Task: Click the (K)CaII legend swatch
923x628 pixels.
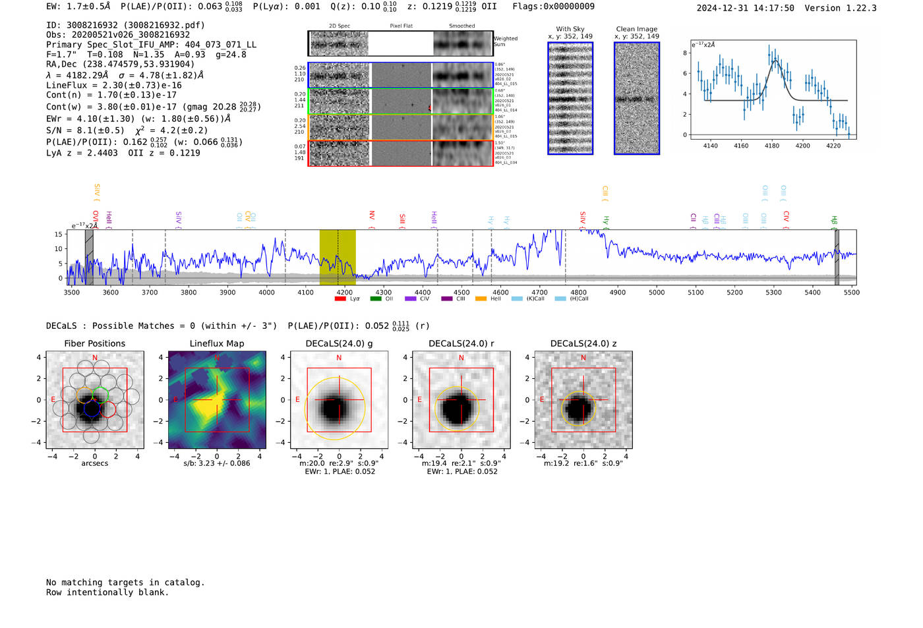Action: point(517,299)
